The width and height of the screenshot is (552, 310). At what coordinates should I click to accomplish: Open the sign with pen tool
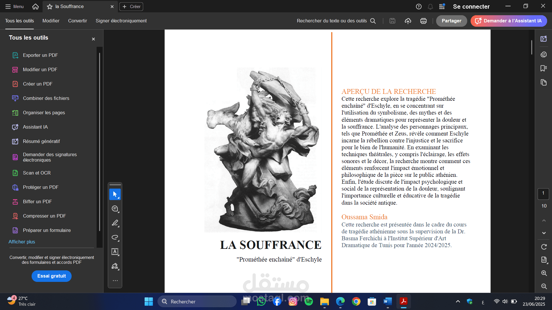tap(115, 266)
